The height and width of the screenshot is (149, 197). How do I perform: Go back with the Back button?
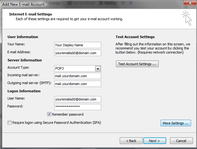(130, 140)
